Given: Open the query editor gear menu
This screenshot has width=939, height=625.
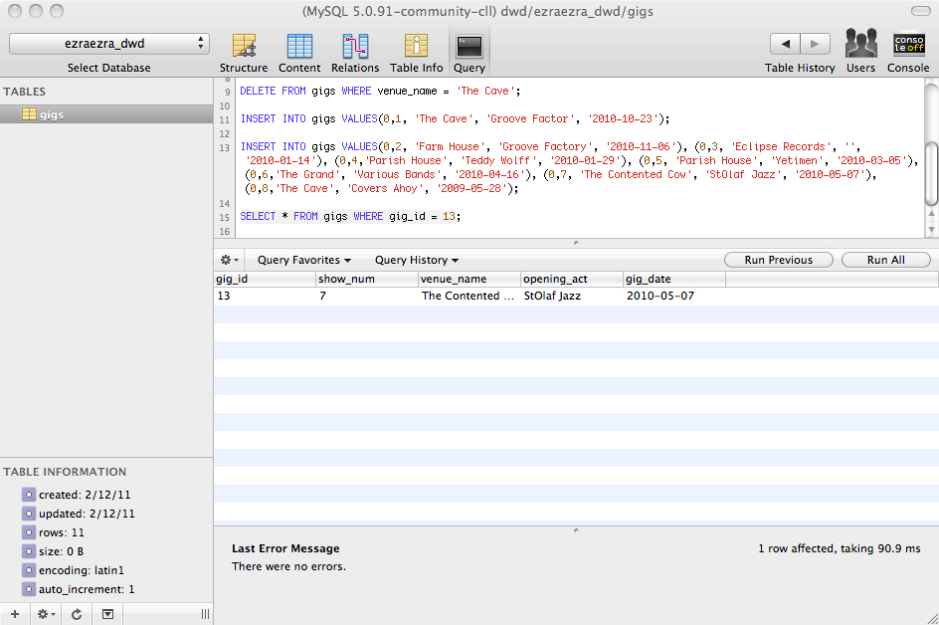Looking at the screenshot, I should [x=230, y=260].
